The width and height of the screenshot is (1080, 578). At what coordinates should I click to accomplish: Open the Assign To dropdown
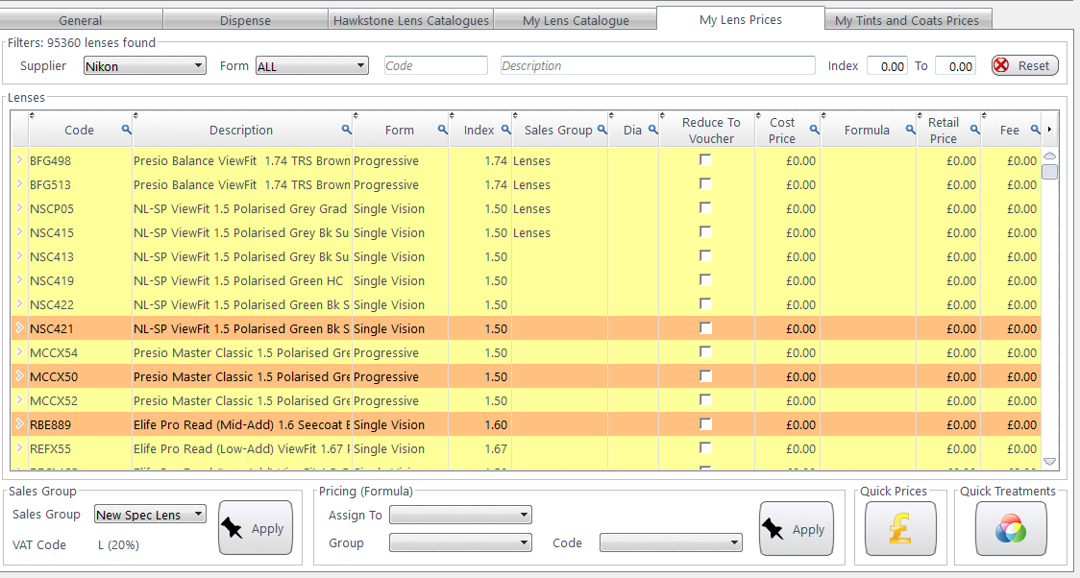pos(461,514)
